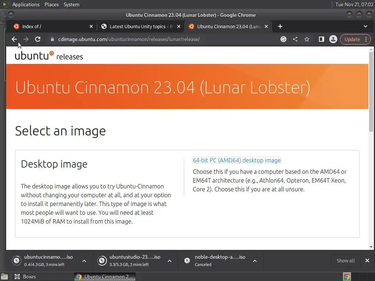Go back using the browser back arrow
The width and height of the screenshot is (375, 281).
point(14,40)
